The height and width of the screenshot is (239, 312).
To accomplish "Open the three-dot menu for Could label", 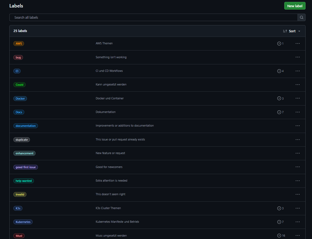I will click(298, 85).
